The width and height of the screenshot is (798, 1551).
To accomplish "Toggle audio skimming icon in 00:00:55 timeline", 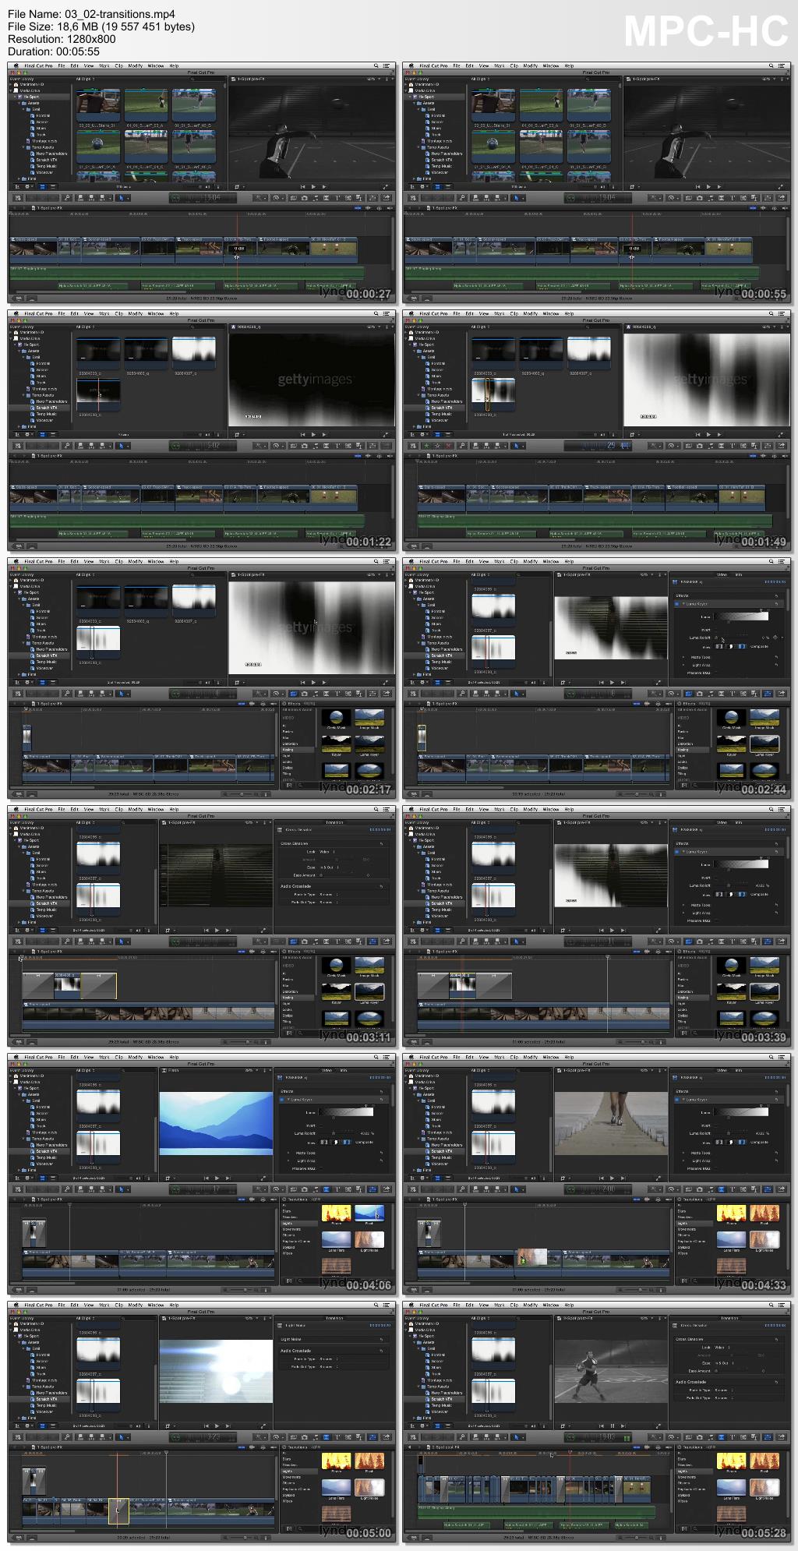I will [764, 208].
